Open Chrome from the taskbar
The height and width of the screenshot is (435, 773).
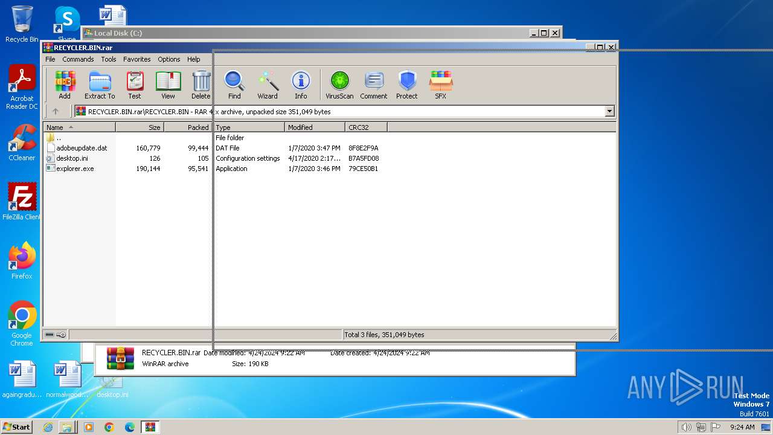coord(109,427)
